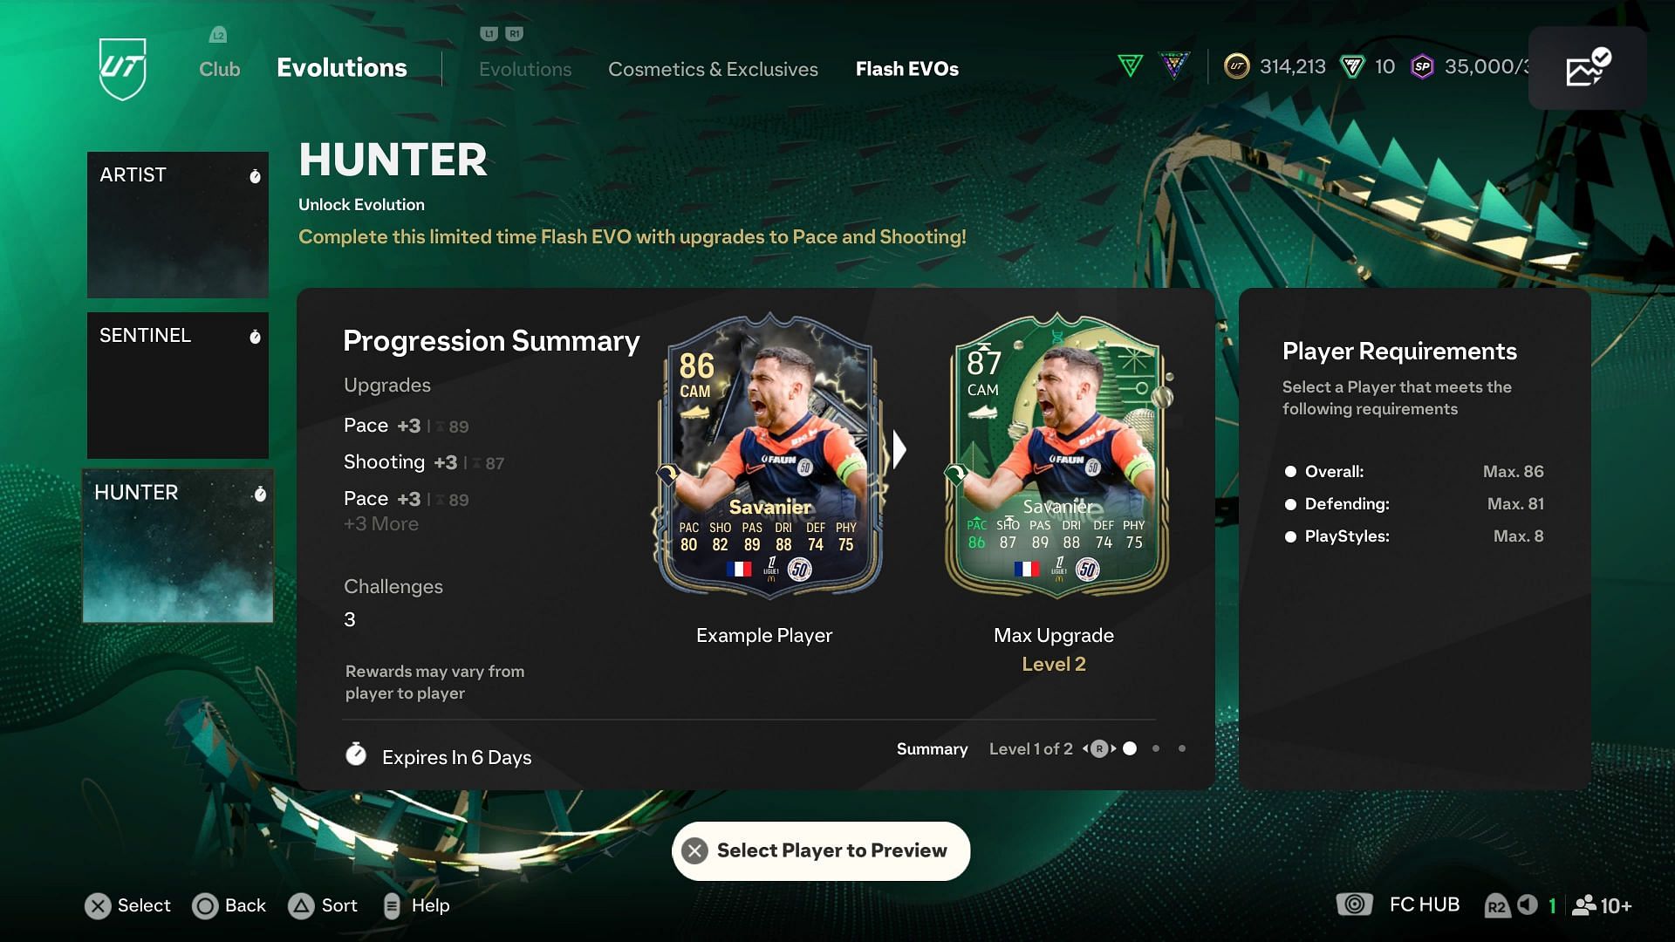Open the Cosmetics & Exclusives tab
This screenshot has width=1675, height=942.
point(714,68)
